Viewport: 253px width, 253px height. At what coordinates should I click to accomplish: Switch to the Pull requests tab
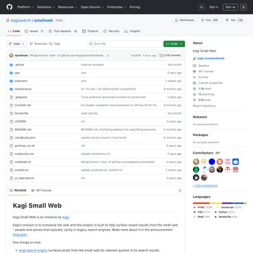63,31
